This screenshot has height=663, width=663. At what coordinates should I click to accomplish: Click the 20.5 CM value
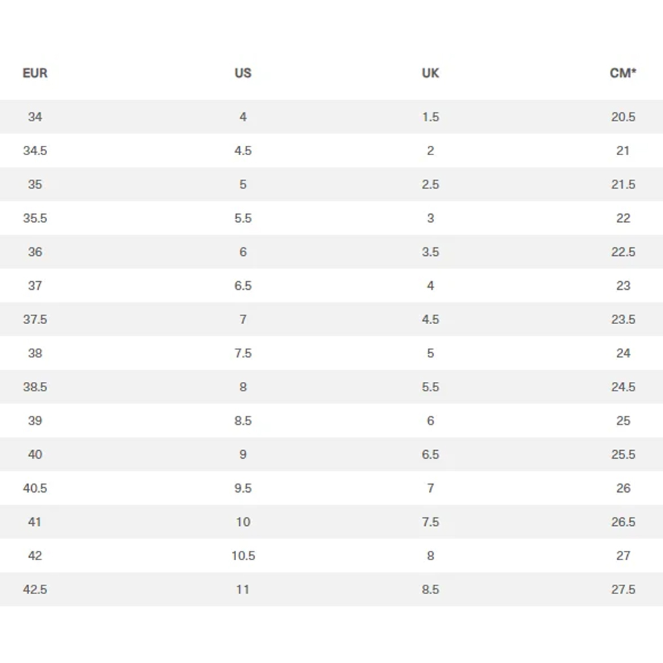623,117
